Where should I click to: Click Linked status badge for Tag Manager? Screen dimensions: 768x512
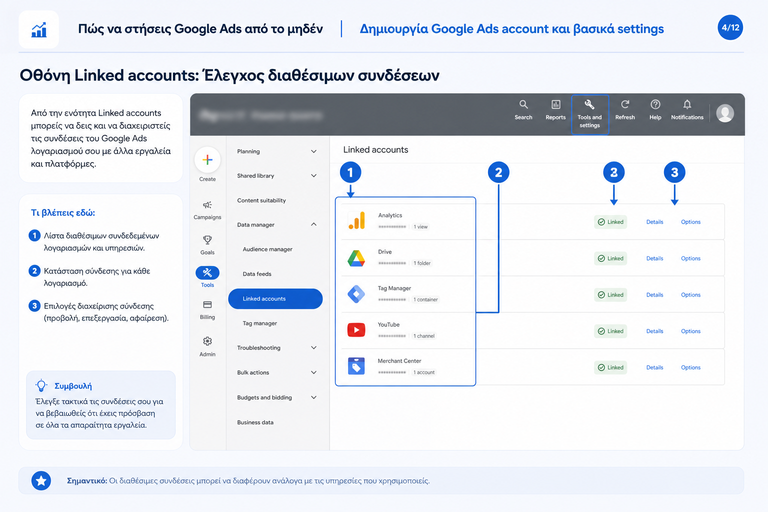610,295
